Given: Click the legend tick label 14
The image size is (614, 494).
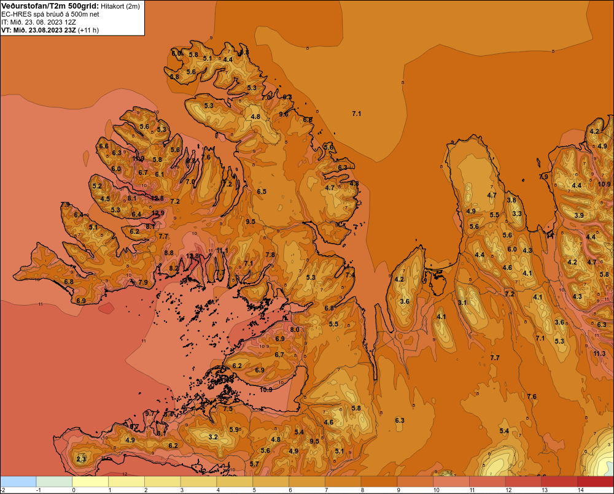Looking at the screenshot, I should [581, 490].
